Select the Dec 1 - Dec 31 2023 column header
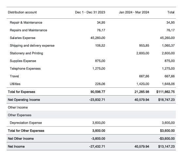Image resolution: width=183 pixels, height=164 pixels. click(x=90, y=12)
